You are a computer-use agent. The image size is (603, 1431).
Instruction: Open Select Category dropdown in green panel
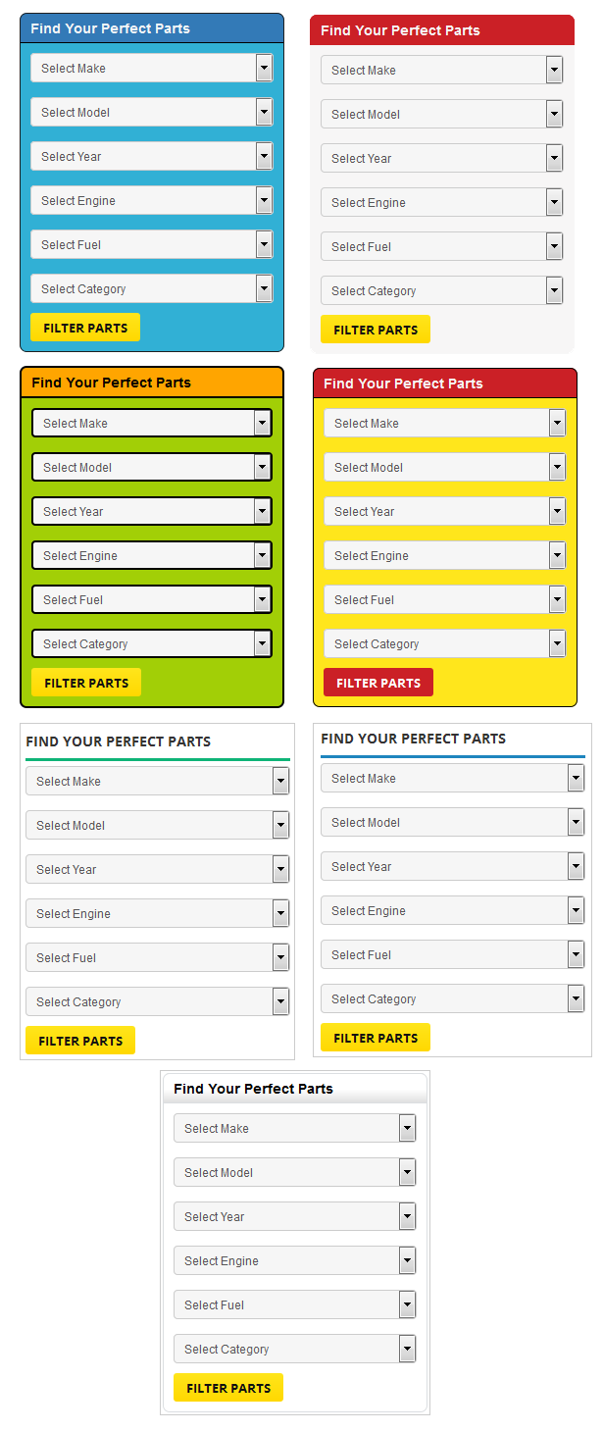(x=152, y=643)
